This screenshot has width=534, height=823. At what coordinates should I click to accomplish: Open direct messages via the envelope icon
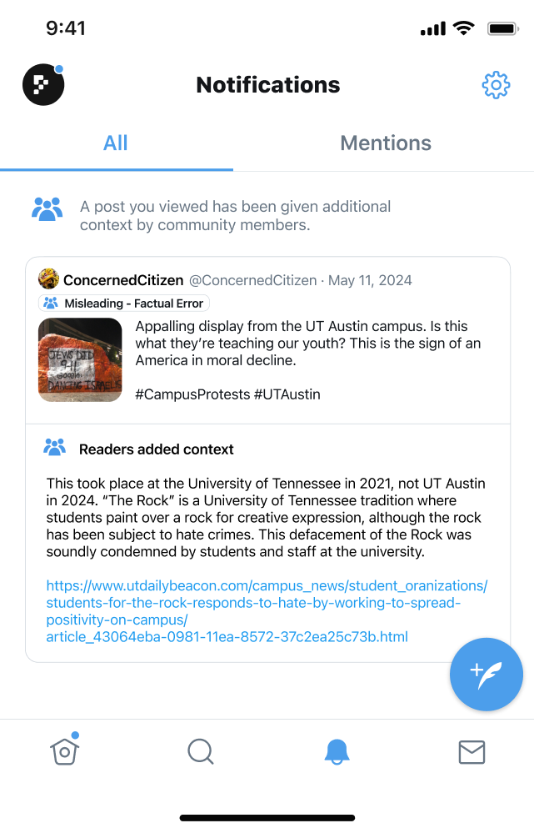[x=472, y=751]
